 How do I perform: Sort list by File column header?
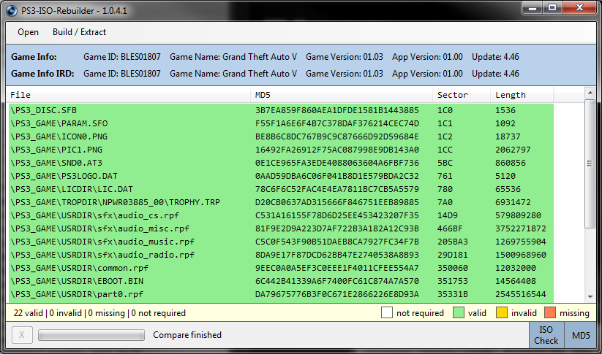[x=128, y=95]
